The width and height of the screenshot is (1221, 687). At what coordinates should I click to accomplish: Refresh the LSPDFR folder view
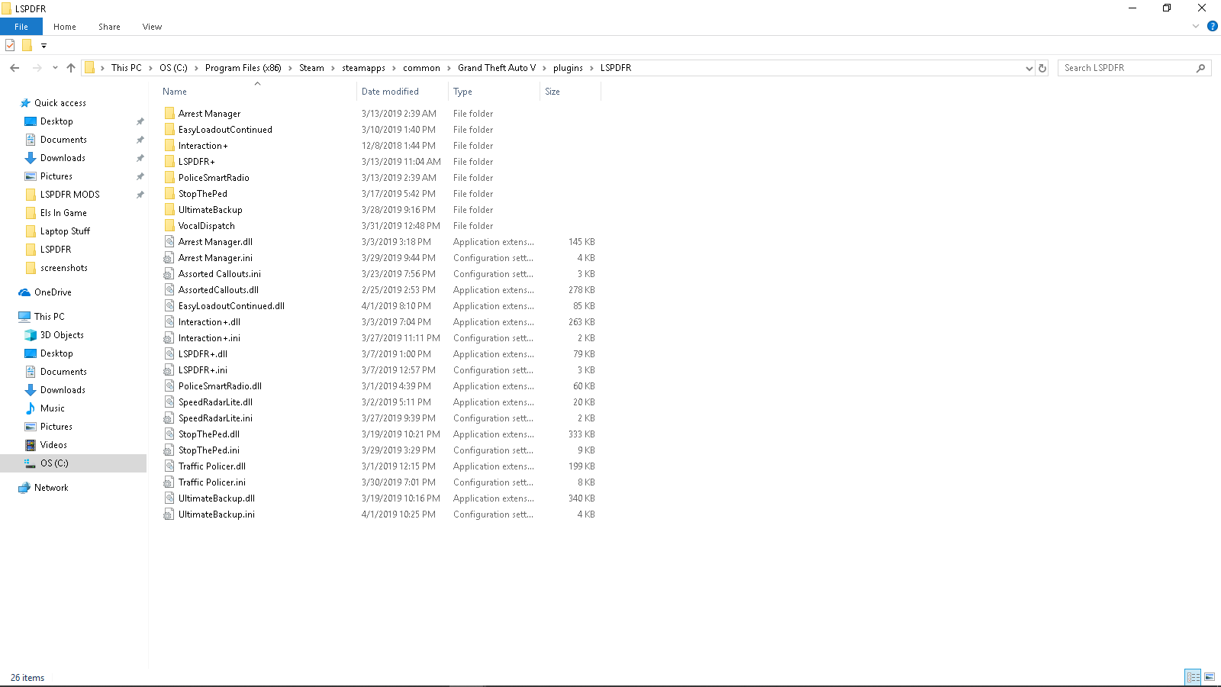pyautogui.click(x=1042, y=68)
